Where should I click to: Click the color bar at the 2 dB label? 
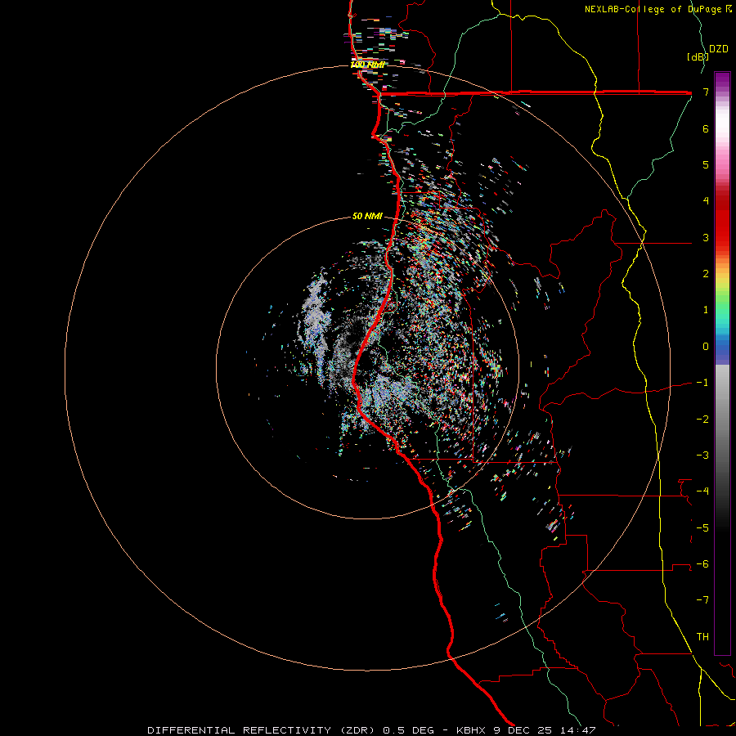point(706,274)
